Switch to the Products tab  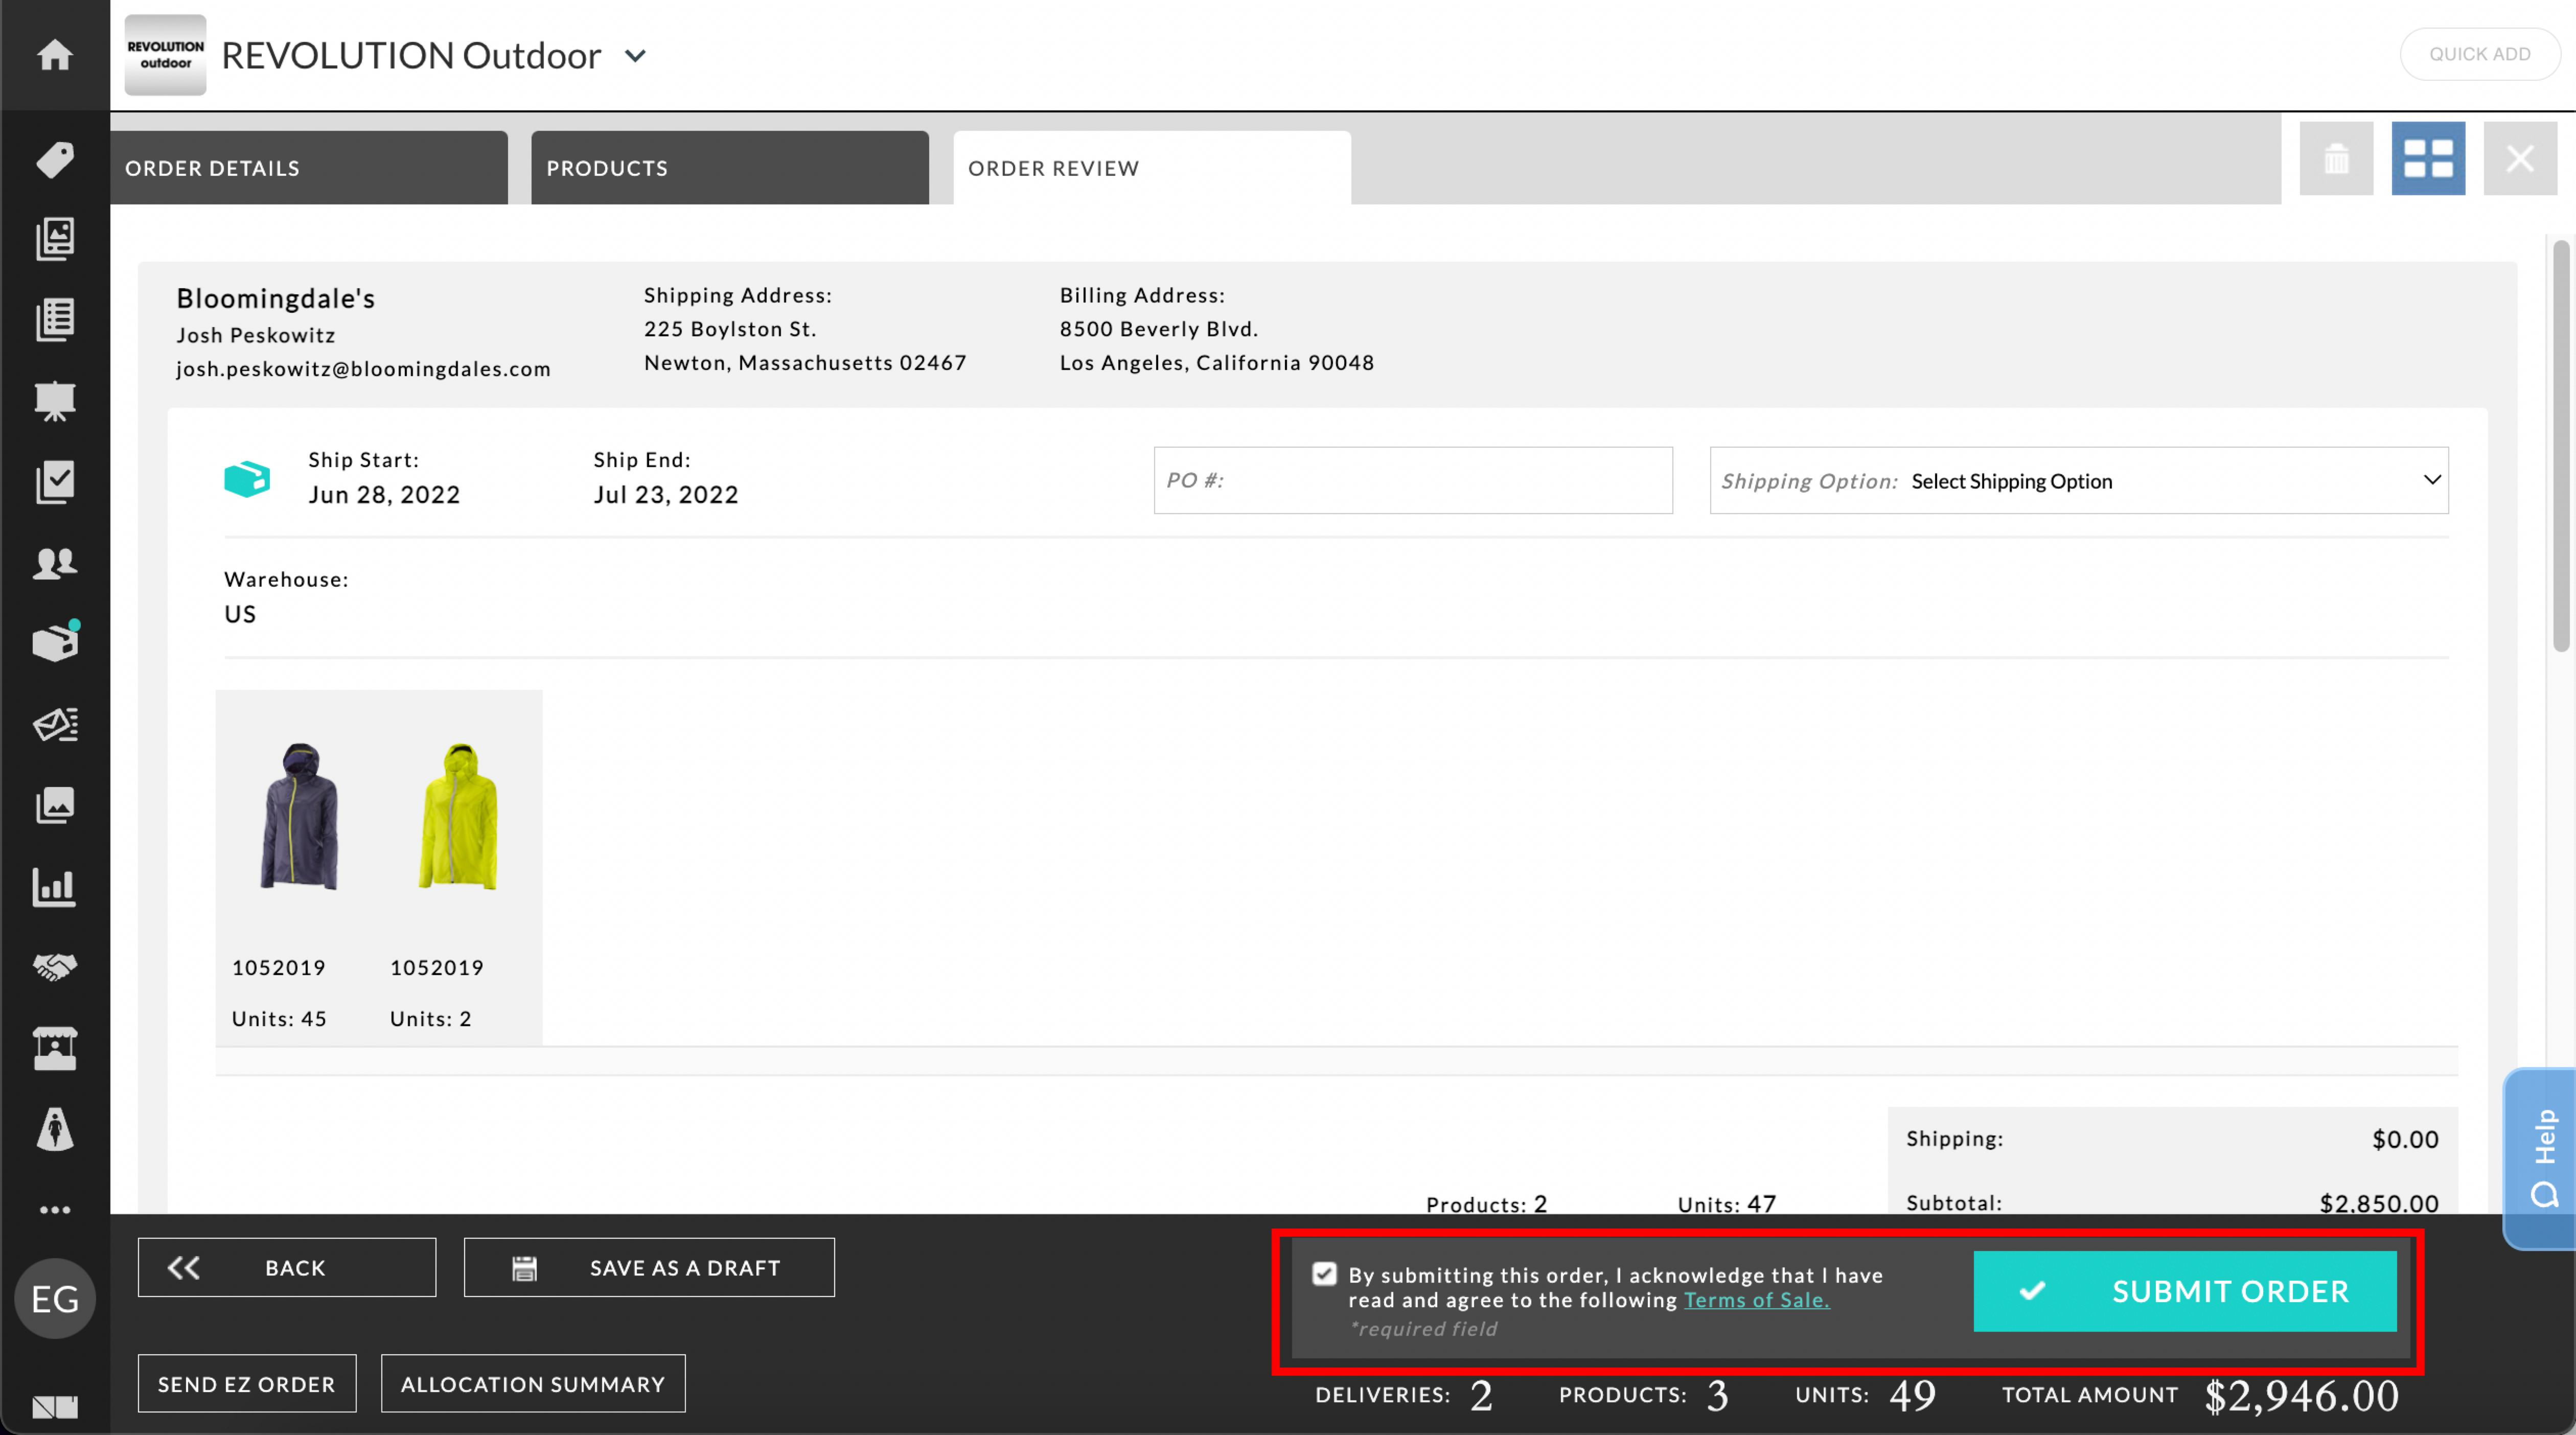point(730,168)
